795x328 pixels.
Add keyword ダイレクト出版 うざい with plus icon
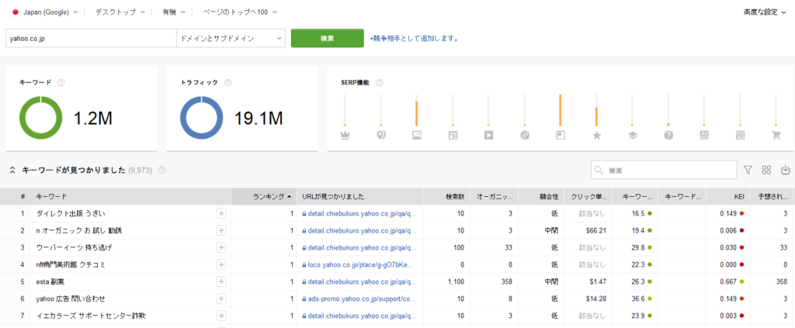tap(221, 213)
